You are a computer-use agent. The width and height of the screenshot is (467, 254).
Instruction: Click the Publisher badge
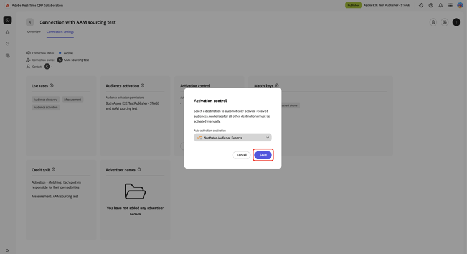(353, 6)
